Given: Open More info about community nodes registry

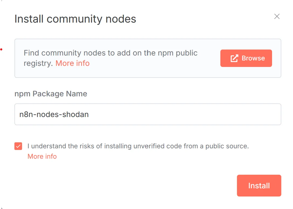Looking at the screenshot, I should click(72, 63).
